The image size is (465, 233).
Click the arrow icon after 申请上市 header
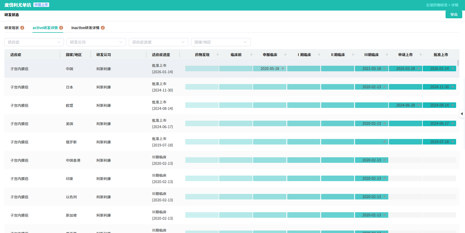tap(421, 55)
